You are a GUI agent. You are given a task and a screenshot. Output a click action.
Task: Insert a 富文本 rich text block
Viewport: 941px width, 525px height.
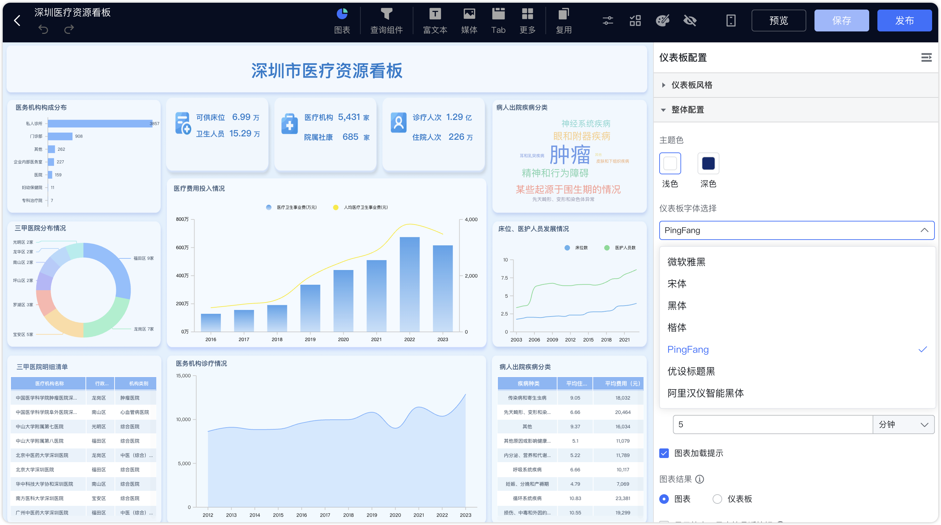click(x=435, y=21)
